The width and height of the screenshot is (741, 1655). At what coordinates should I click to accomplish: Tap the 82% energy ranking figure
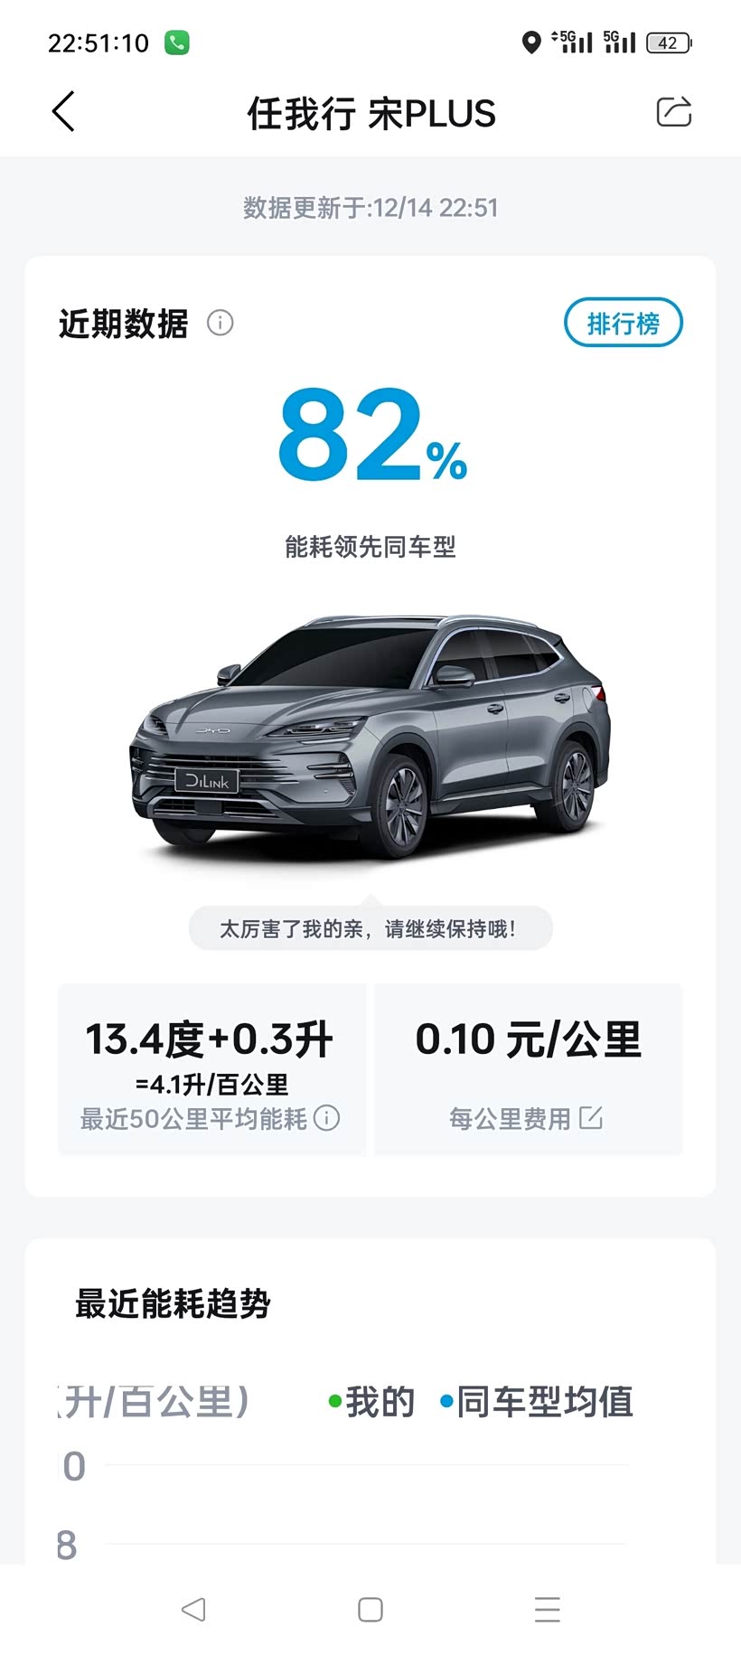coord(372,435)
